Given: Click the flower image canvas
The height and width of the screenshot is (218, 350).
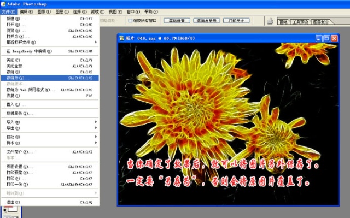Looking at the screenshot, I should [228, 123].
